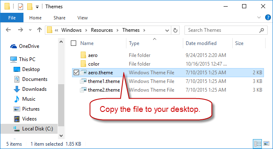Open Videos in navigation pane
This screenshot has height=149, width=273.
pyautogui.click(x=29, y=119)
